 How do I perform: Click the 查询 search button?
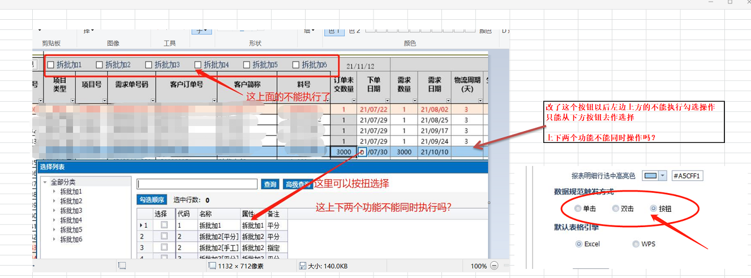pos(270,184)
